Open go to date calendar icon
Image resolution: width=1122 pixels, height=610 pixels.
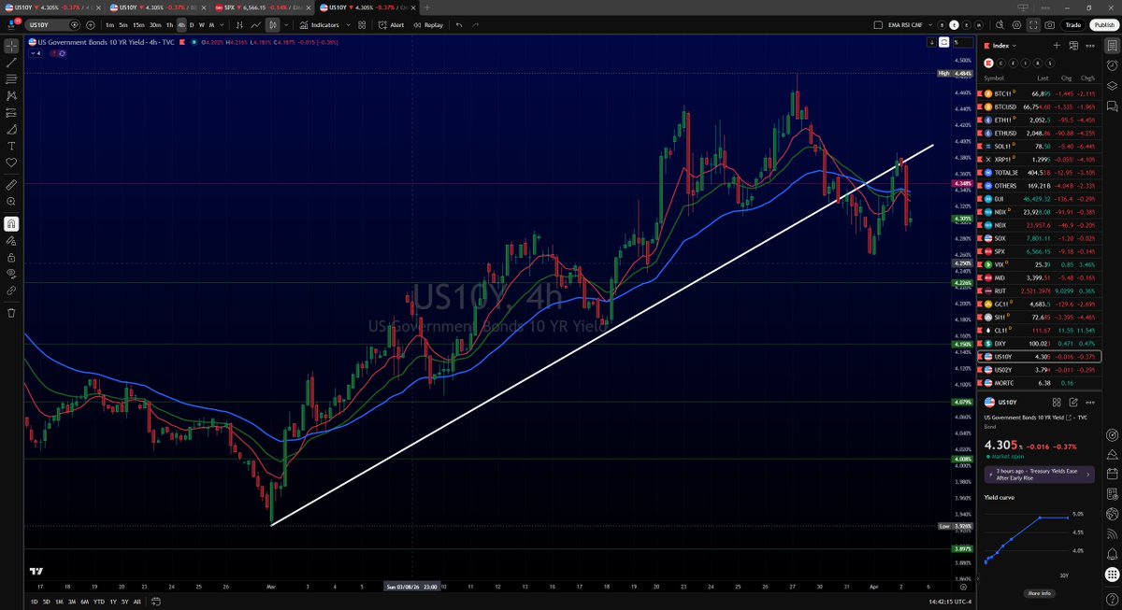click(156, 602)
